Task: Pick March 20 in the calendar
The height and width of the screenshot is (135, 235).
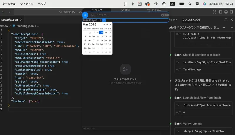Action: (105, 41)
